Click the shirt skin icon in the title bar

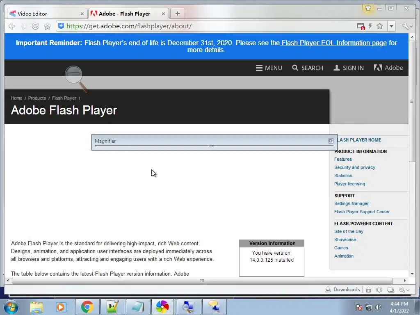(x=368, y=8)
